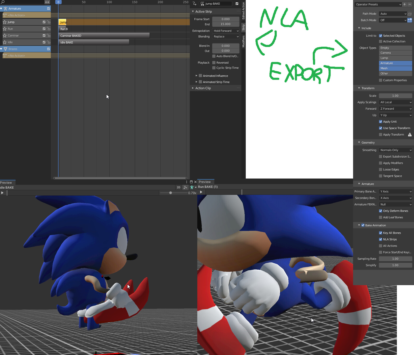Click the avatar figure icon in the preview toolbar

click(192, 187)
